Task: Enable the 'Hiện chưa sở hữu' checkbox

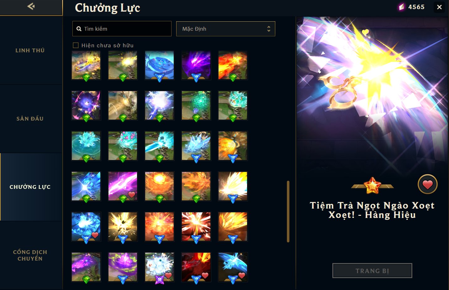Action: coord(76,45)
